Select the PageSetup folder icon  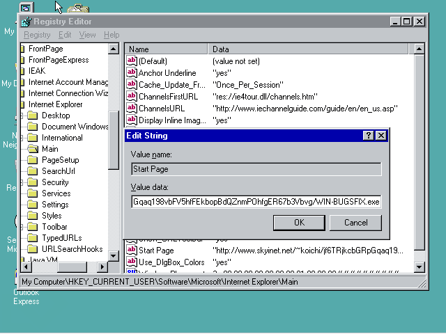[33, 160]
